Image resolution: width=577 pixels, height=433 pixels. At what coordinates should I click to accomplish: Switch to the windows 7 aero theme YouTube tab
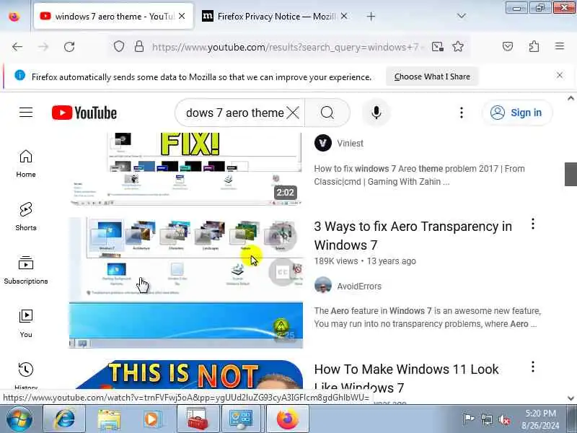[113, 16]
